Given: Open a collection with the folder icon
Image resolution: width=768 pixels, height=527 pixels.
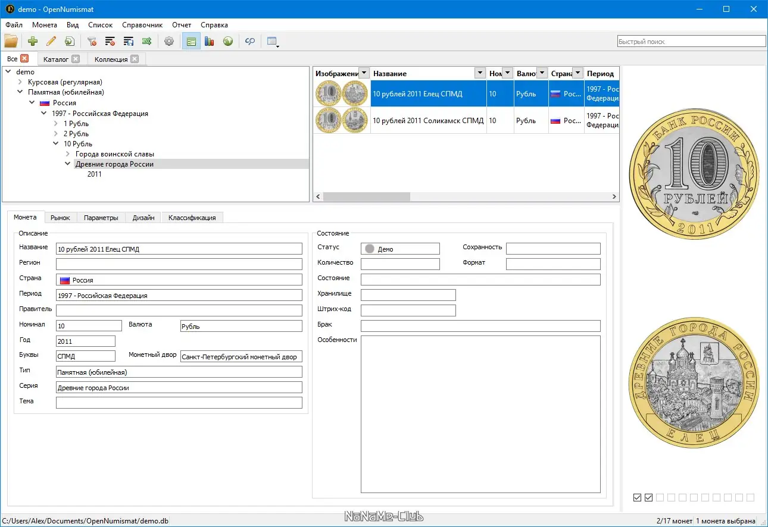Looking at the screenshot, I should 11,42.
